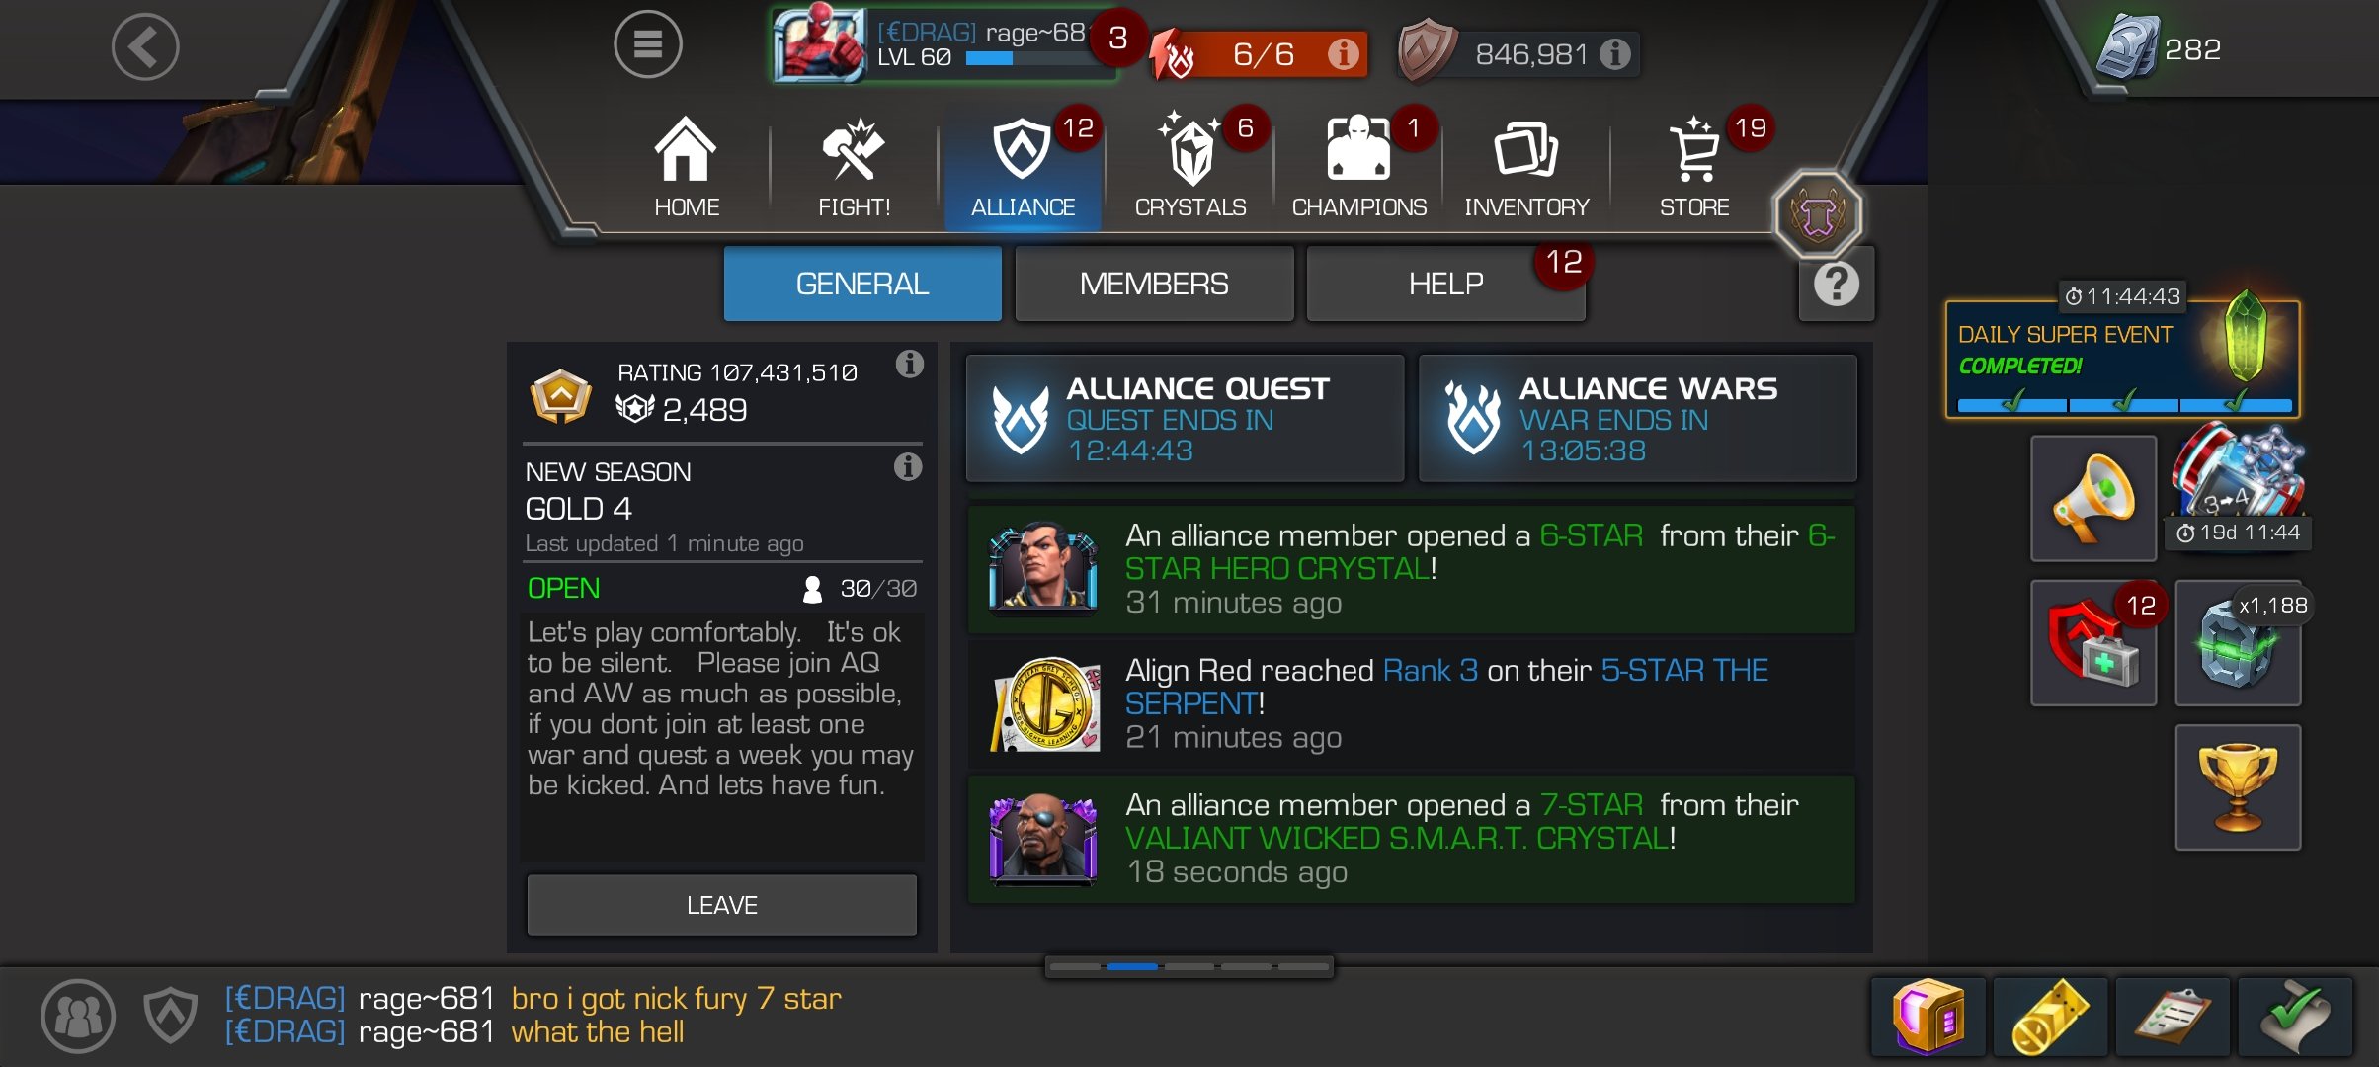Viewport: 2379px width, 1067px height.
Task: Open the purple crystal vault icon
Action: (1928, 1016)
